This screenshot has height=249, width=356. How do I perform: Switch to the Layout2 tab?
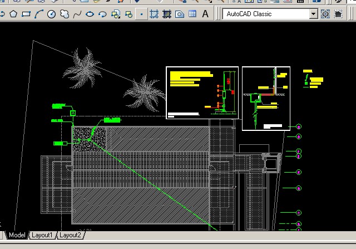[x=70, y=235]
